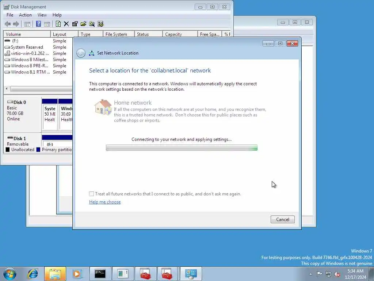Select the Windows 8 Milest... volume row

coord(38,60)
